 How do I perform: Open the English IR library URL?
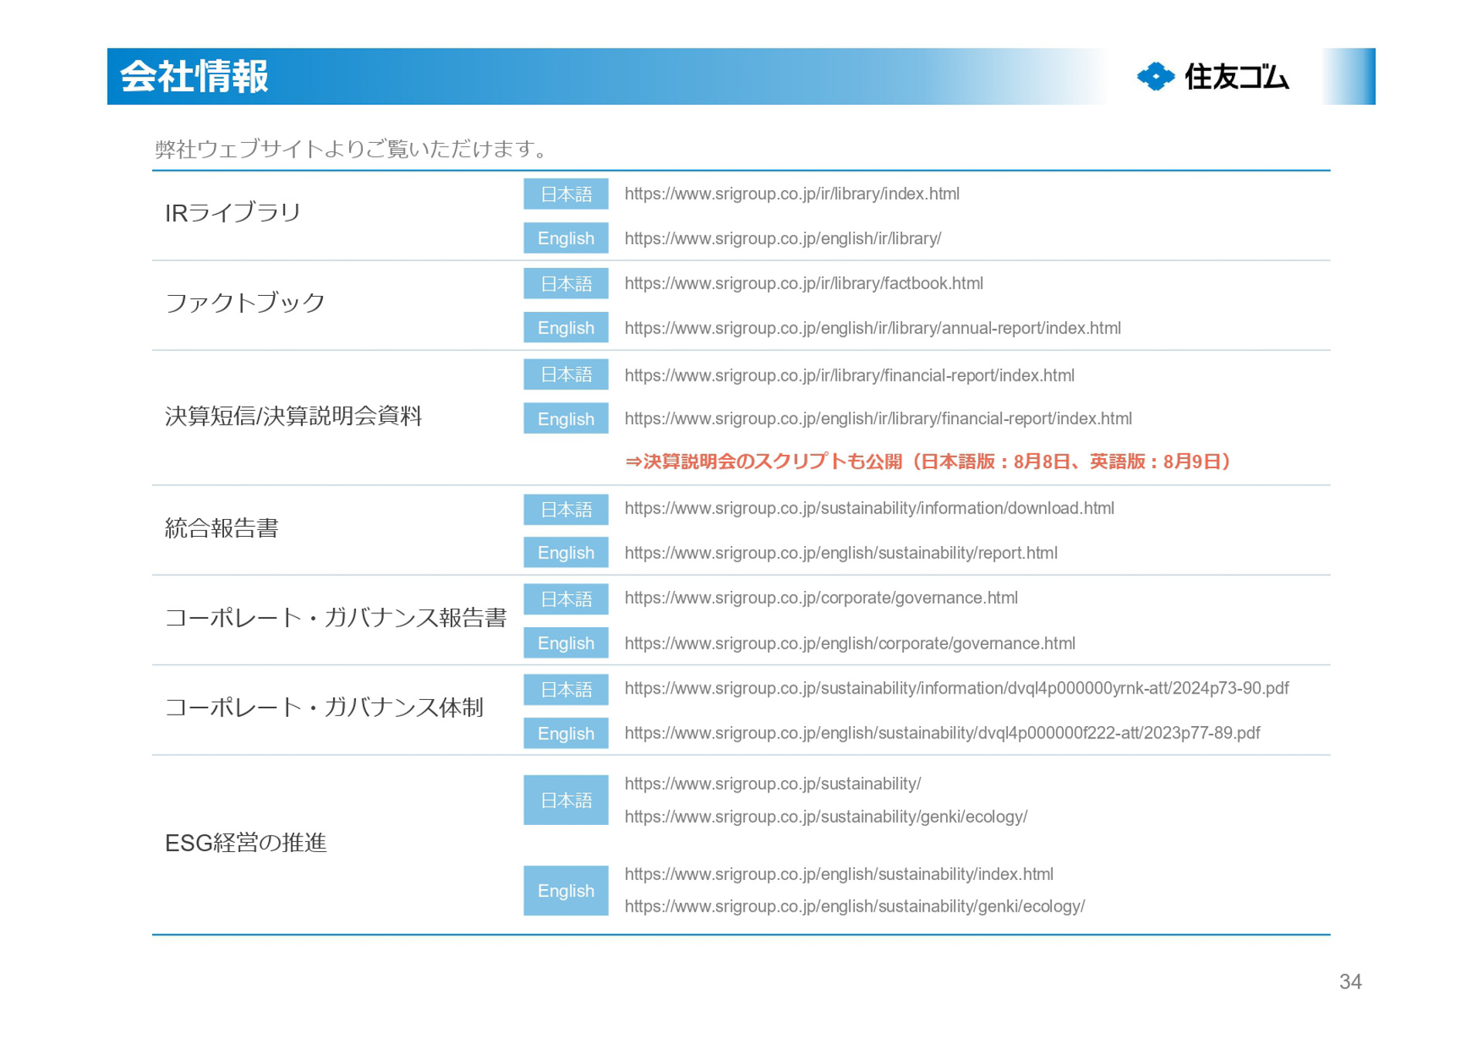point(782,239)
